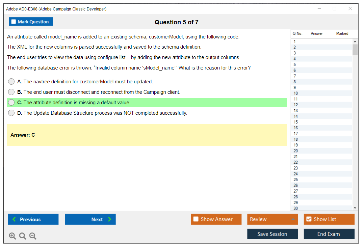This screenshot has width=363, height=248.
Task: Maximize the exam window
Action: point(335,9)
